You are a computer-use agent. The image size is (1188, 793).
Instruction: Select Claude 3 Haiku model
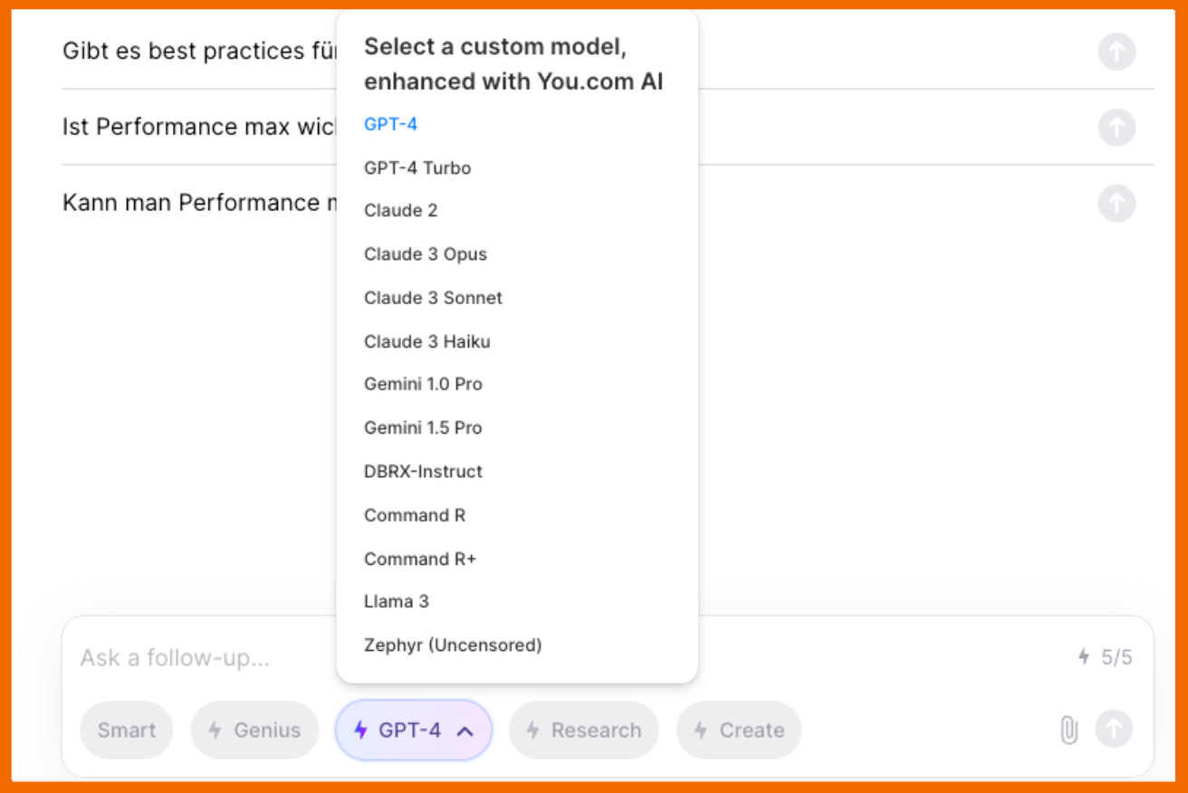tap(427, 341)
